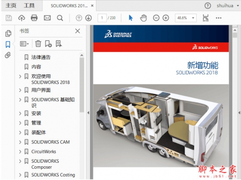
Task: Open the 48.6% zoom dropdown
Action: pos(193,18)
